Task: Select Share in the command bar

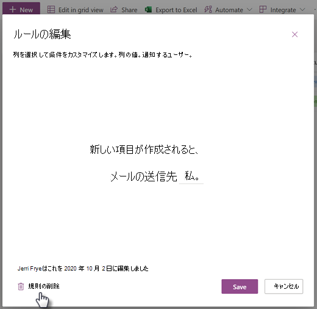Action: 124,10
